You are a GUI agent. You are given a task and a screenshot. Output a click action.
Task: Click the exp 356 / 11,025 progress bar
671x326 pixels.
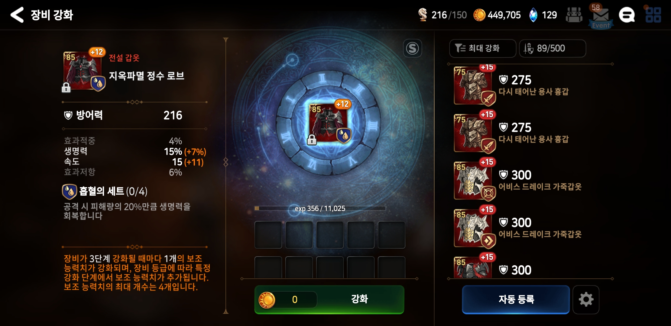click(320, 208)
